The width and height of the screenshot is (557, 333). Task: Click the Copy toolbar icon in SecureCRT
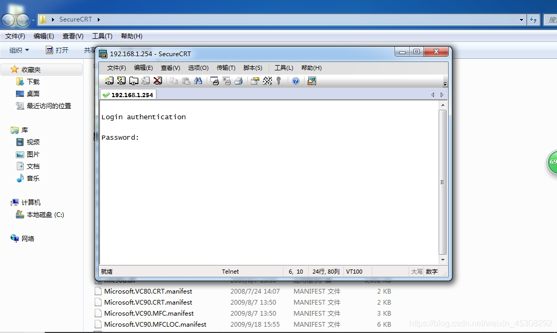coord(174,81)
